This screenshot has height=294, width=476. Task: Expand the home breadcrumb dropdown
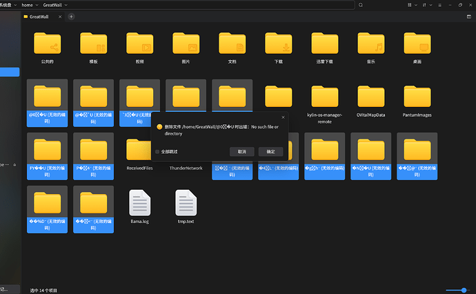point(37,5)
